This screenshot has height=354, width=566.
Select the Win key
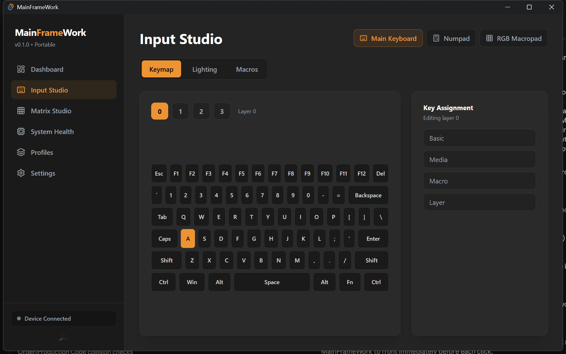coord(192,282)
